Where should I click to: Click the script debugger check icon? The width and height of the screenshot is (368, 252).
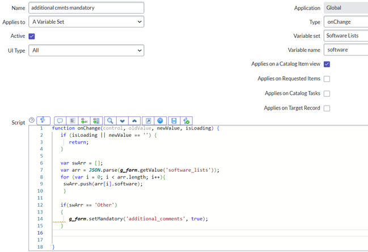(187, 120)
